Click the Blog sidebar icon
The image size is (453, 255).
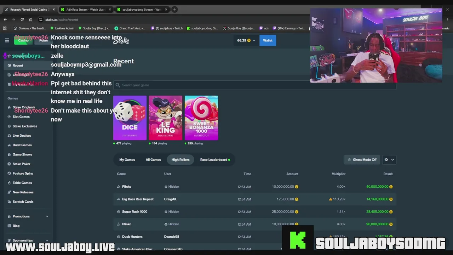(x=9, y=226)
